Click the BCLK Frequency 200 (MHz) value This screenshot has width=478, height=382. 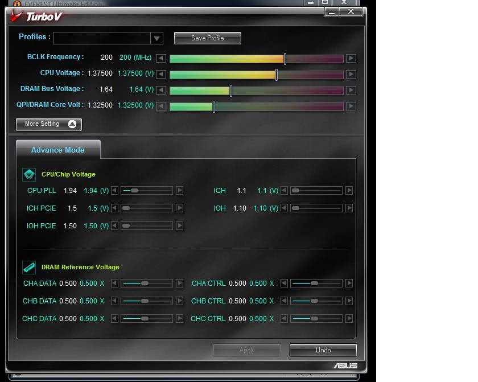click(135, 57)
